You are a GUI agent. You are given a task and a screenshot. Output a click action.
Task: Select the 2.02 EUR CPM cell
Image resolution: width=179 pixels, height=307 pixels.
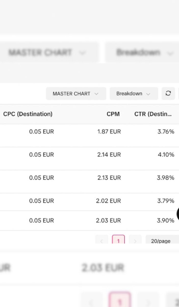click(108, 201)
